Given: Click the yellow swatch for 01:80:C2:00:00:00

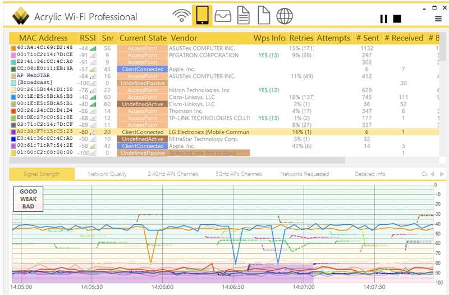Looking at the screenshot, I should click(13, 153).
